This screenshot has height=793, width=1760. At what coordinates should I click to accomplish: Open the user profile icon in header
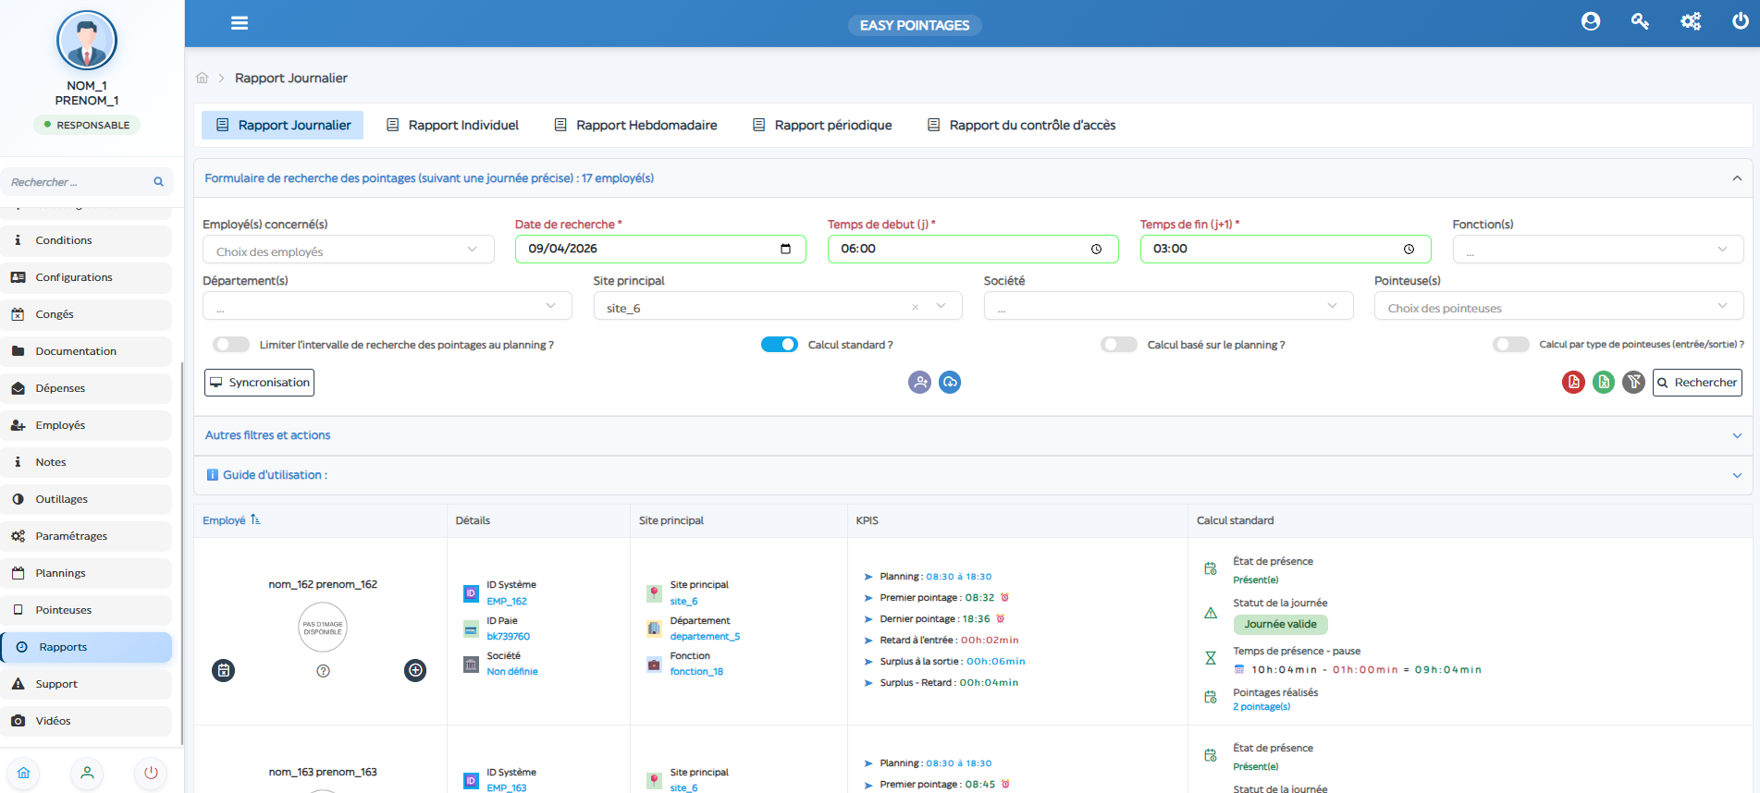(1591, 21)
